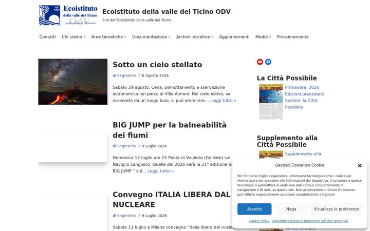Screen dimensions: 370x231
Task: Open Sotto un cielo stellato article title
Action: tap(157, 65)
